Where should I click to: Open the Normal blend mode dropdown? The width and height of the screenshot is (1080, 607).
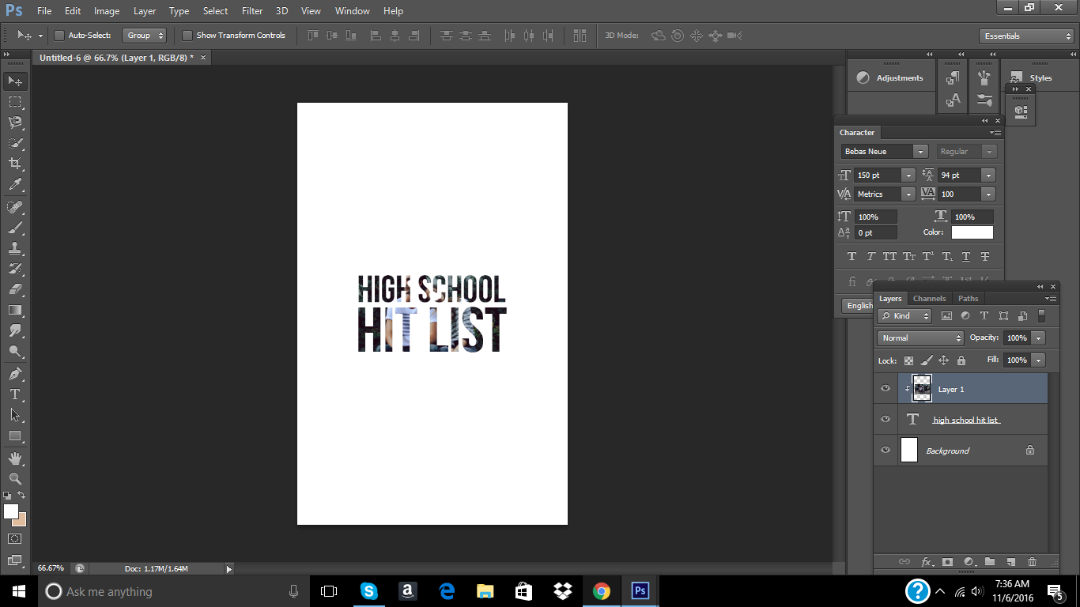click(920, 338)
